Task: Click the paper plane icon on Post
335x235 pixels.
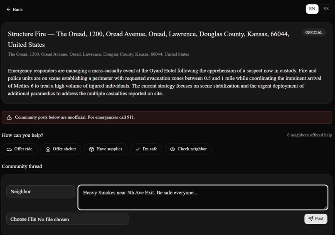Action: coord(311,219)
